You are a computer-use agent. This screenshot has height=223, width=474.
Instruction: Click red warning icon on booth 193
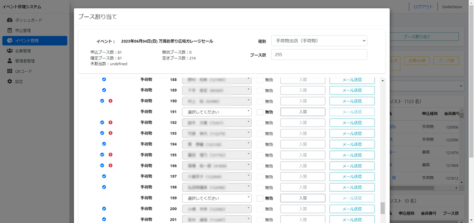click(110, 133)
